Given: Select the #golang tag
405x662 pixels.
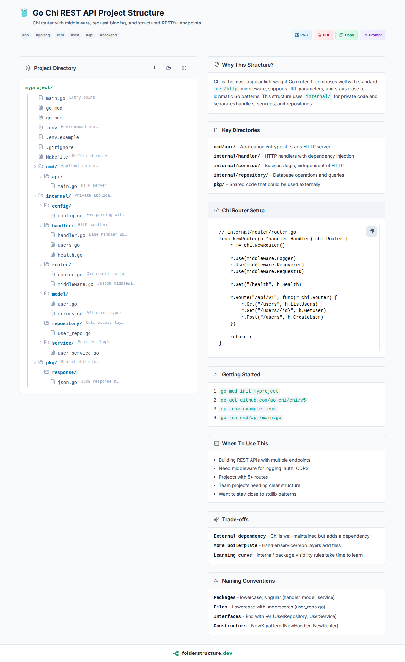Looking at the screenshot, I should pyautogui.click(x=43, y=35).
